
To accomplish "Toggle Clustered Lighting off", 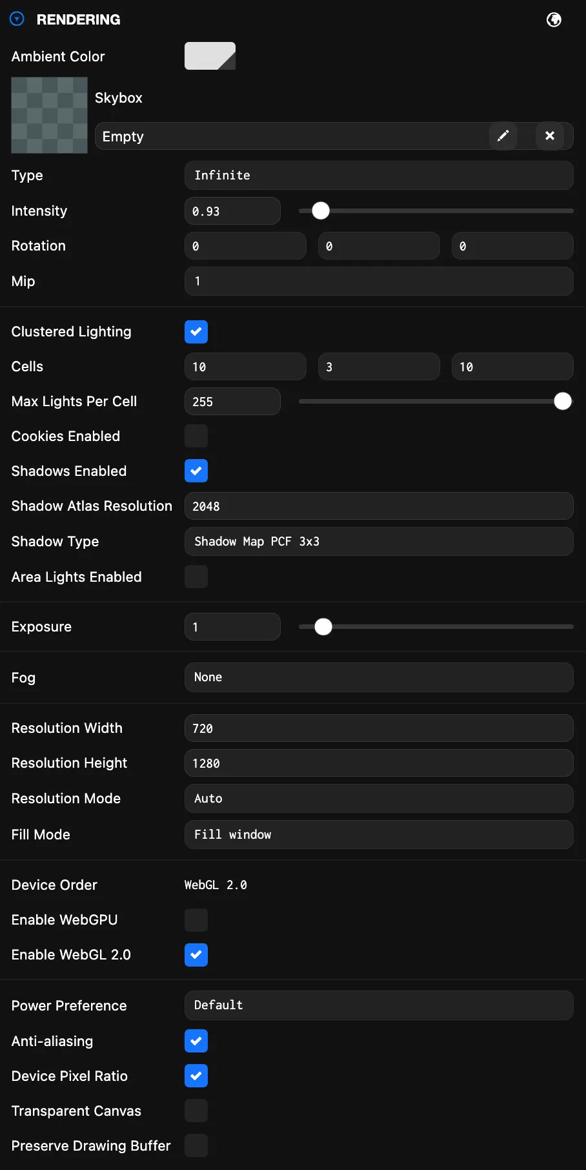I will click(196, 331).
